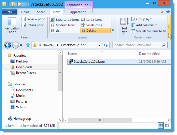Click horizontal scrollbar thumb in file list

coord(100,120)
